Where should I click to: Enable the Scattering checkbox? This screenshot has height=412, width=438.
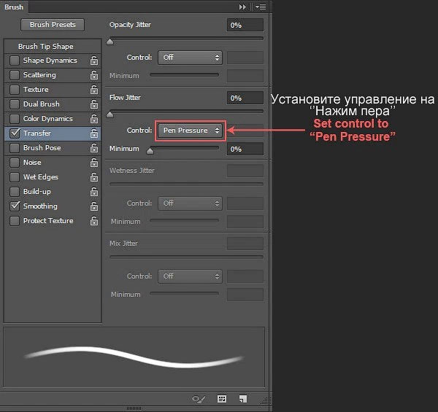point(15,75)
